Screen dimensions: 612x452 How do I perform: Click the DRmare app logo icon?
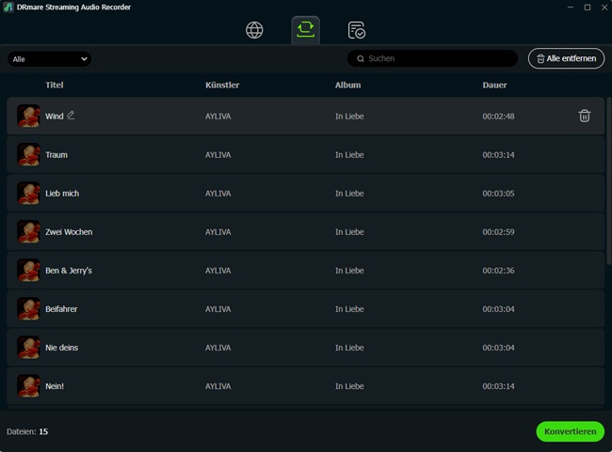(8, 8)
